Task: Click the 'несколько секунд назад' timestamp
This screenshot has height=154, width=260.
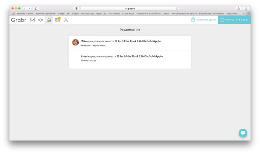Action: (x=93, y=45)
